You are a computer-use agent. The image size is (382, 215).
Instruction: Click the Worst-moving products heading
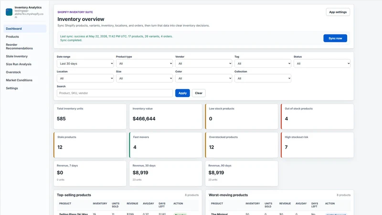(x=228, y=195)
